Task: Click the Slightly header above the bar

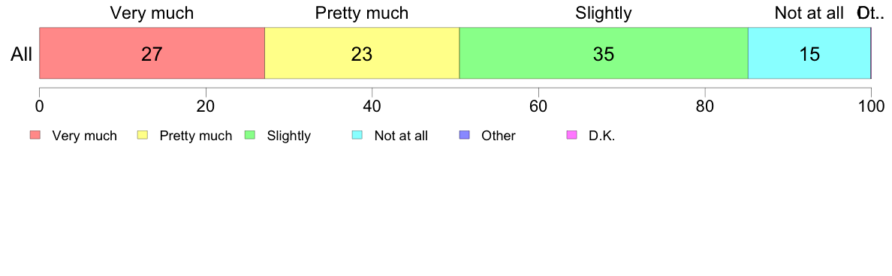Action: [x=604, y=13]
